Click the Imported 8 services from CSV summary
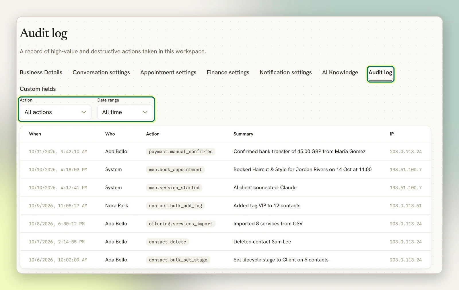Image resolution: width=459 pixels, height=290 pixels. (268, 224)
